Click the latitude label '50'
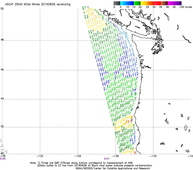Viewport: 193px width, 170px height. (2, 9)
